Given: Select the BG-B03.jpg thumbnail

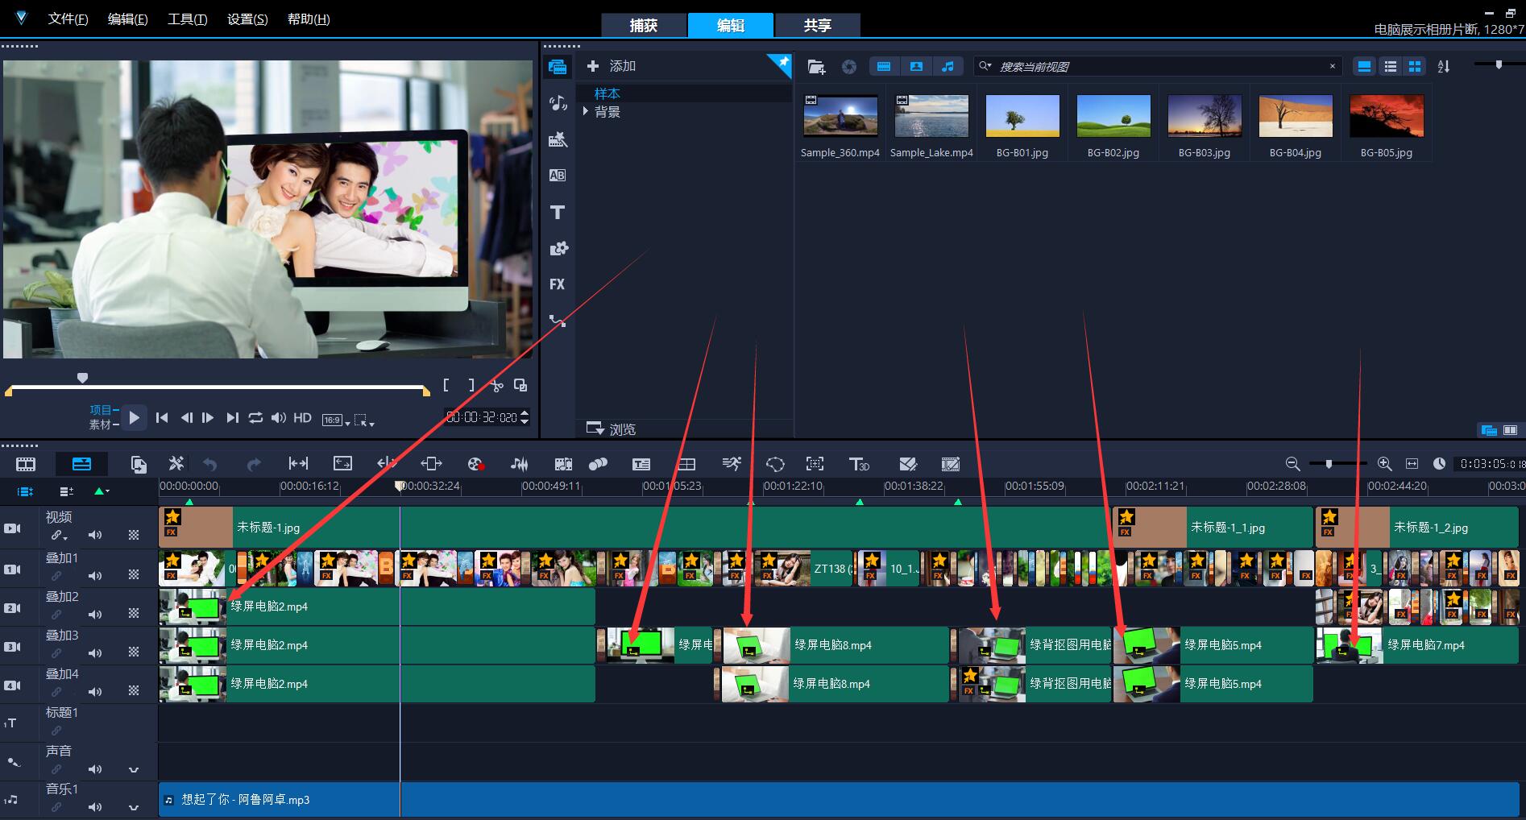Looking at the screenshot, I should click(x=1204, y=117).
